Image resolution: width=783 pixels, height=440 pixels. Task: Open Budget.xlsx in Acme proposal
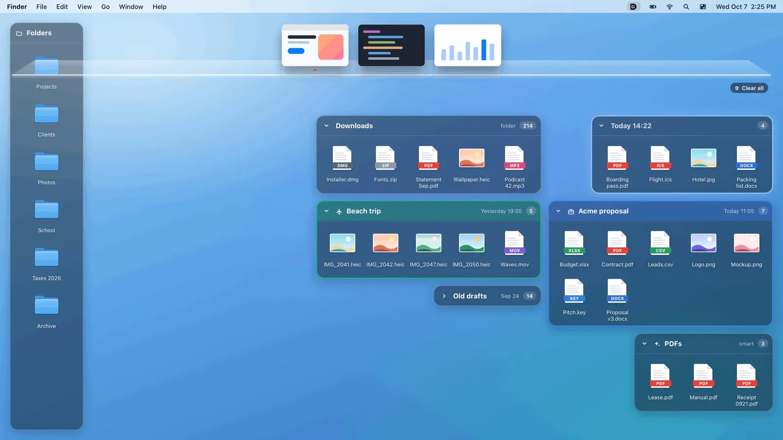coord(575,249)
